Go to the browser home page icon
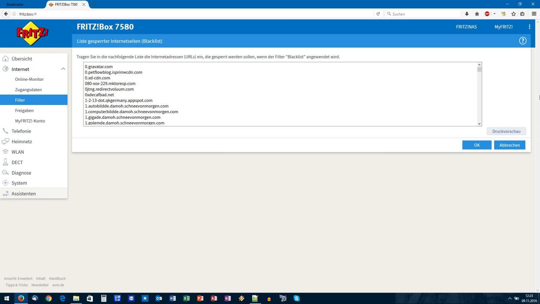540x304 pixels. 477,14
